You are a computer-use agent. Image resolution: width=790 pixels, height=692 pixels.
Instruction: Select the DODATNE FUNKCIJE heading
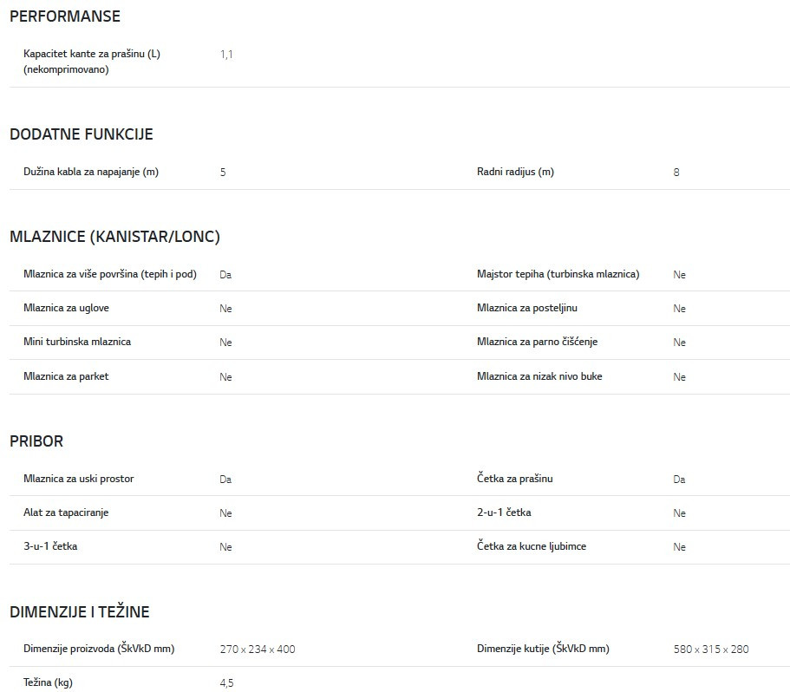(82, 134)
